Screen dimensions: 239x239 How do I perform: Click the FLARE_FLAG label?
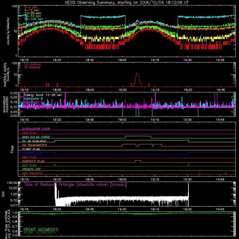pyautogui.click(x=31, y=149)
